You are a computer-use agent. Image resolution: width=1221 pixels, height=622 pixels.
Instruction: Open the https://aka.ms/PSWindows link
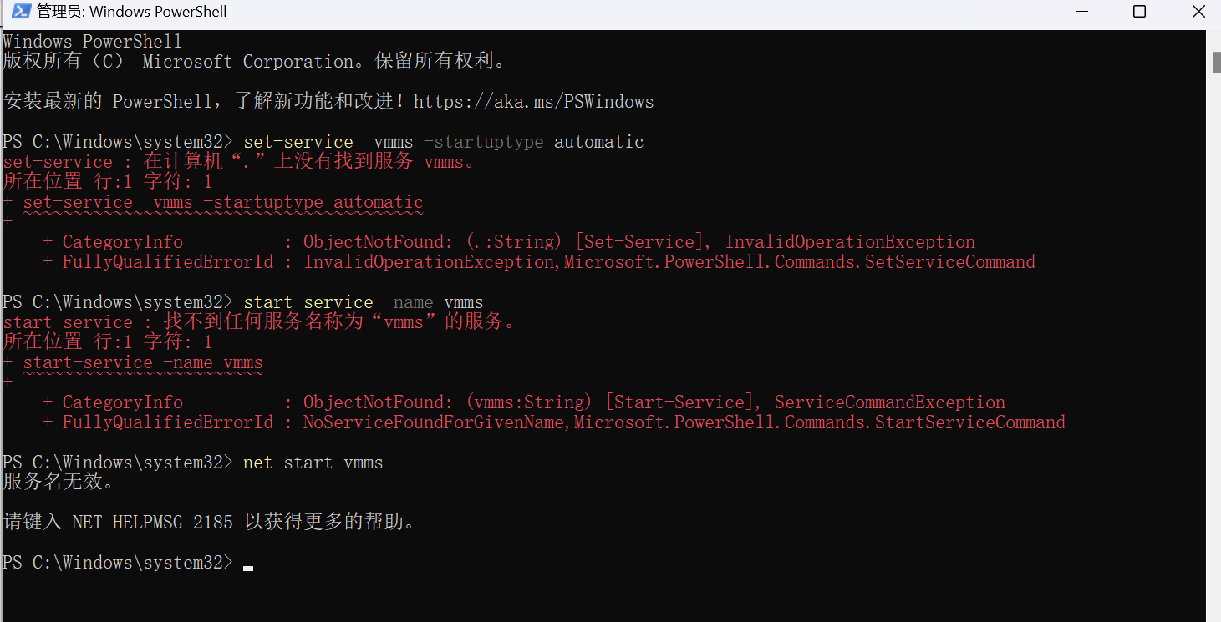pos(533,102)
